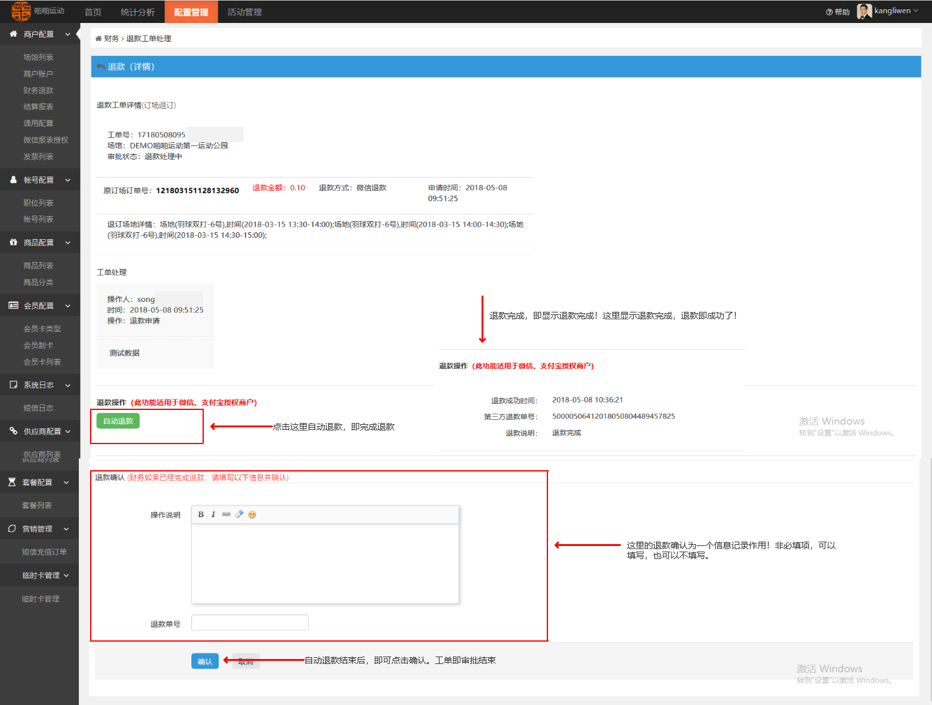Viewport: 932px width, 705px height.
Task: Collapse the 套餐配置 section chevron
Action: (x=66, y=483)
